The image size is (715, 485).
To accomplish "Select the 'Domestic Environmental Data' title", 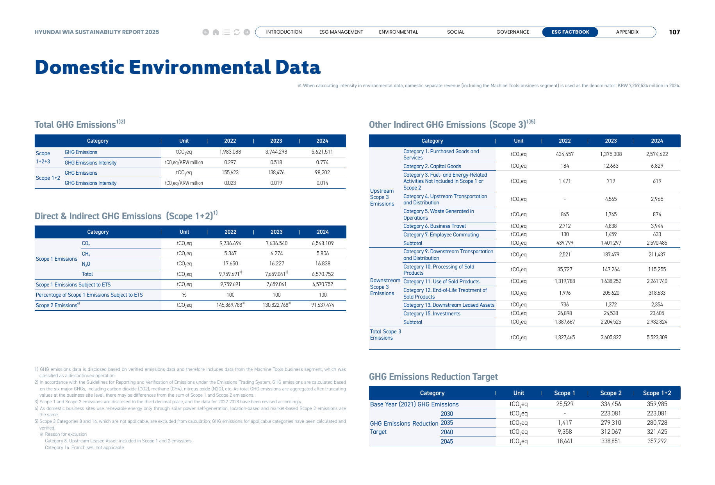I will click(178, 67).
